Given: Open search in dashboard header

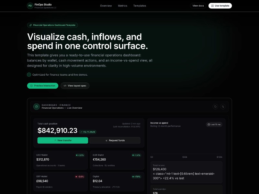Looking at the screenshot, I should point(215,106).
